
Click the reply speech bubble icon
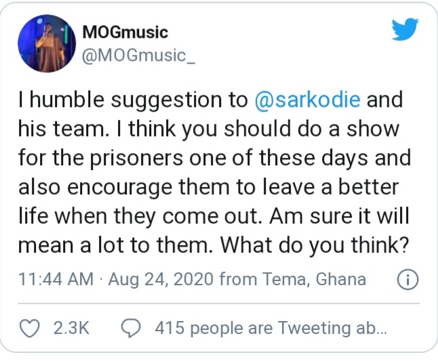(130, 328)
